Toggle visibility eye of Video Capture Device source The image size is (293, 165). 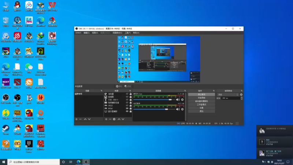pos(127,103)
